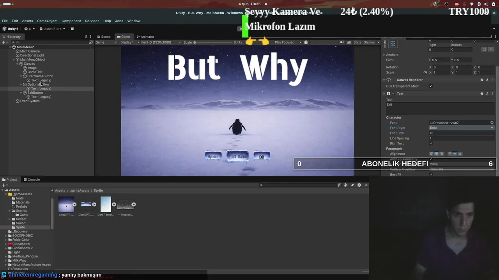
Task: Open the Game view mode dropdown
Action: (x=106, y=42)
